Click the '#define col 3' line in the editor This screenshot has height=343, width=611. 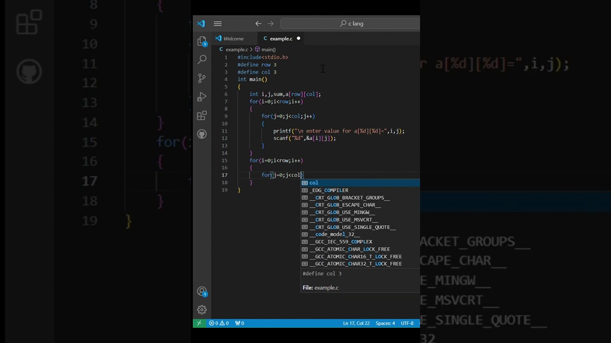pyautogui.click(x=257, y=72)
